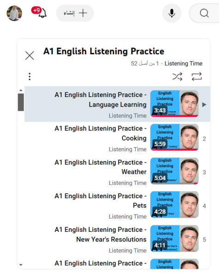The width and height of the screenshot is (220, 276).
Task: Open the user profile avatar
Action: point(14,13)
